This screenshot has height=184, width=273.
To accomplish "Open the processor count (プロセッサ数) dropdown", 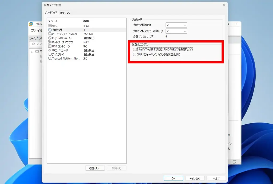I will point(176,25).
